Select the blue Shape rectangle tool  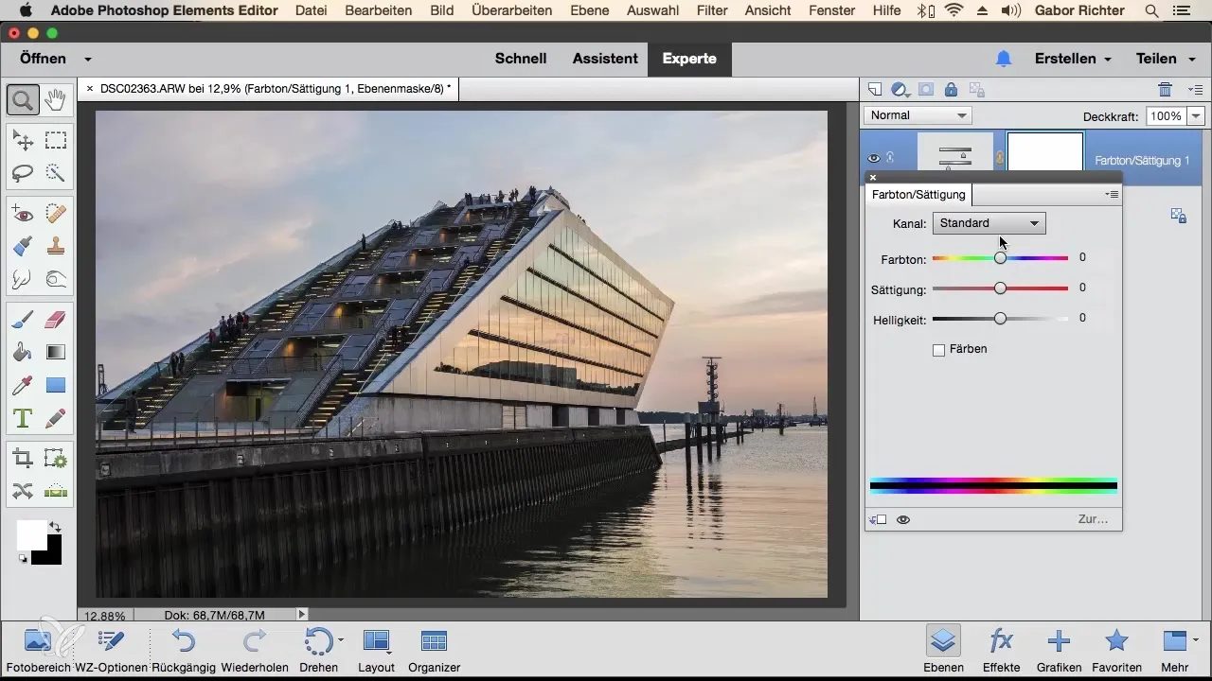[56, 385]
